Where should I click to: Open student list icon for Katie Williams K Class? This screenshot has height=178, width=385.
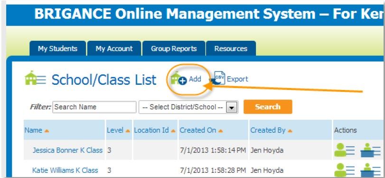[x=345, y=169]
